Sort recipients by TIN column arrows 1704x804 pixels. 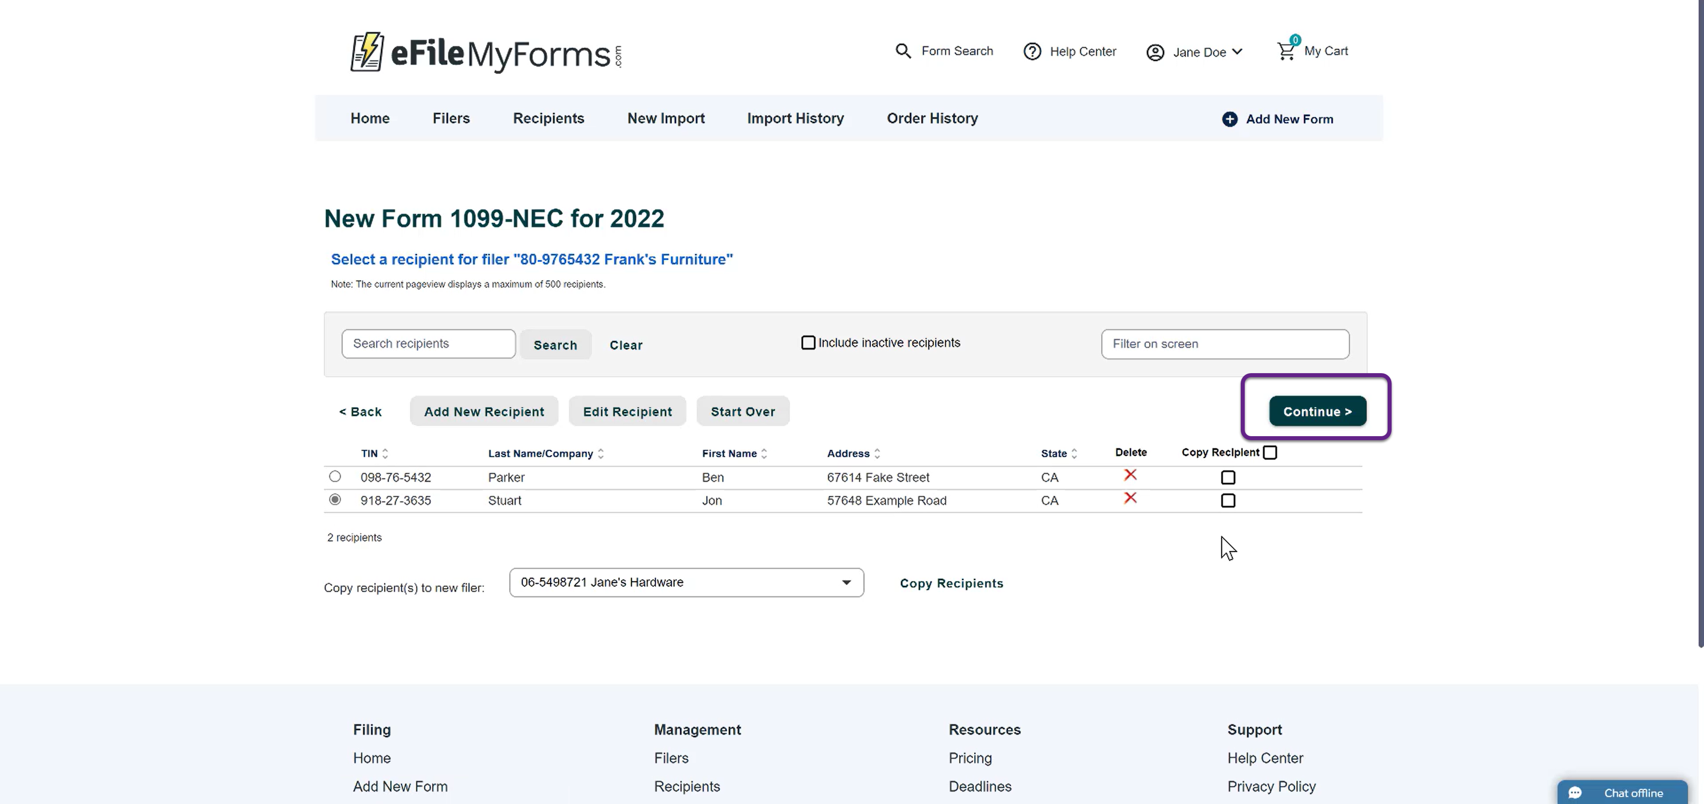click(385, 453)
